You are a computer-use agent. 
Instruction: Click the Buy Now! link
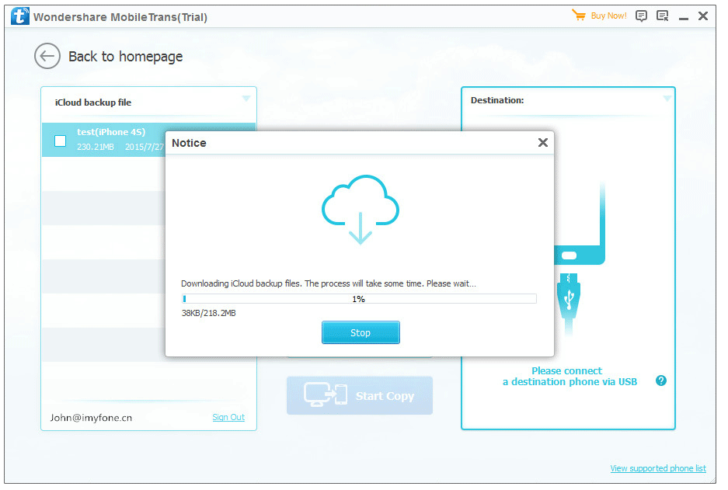click(608, 16)
